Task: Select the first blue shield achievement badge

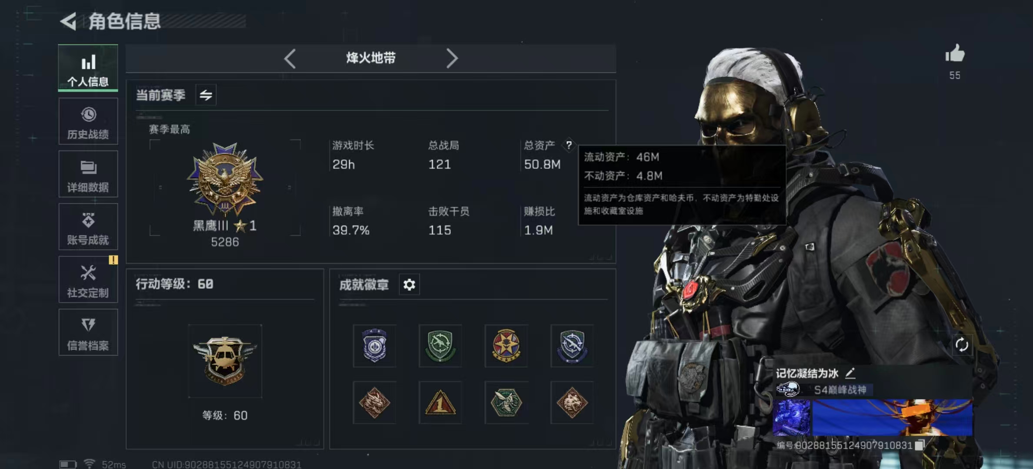Action: point(374,346)
